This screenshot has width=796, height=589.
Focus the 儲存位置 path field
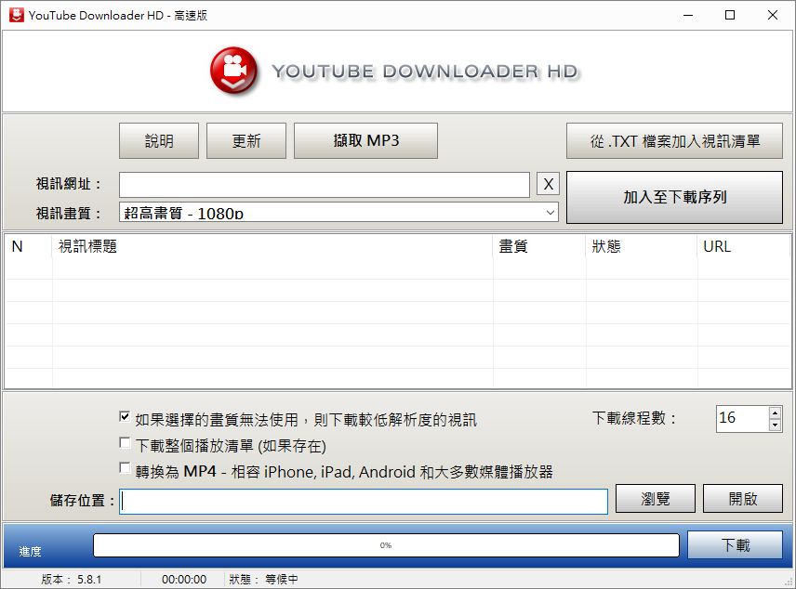(364, 502)
